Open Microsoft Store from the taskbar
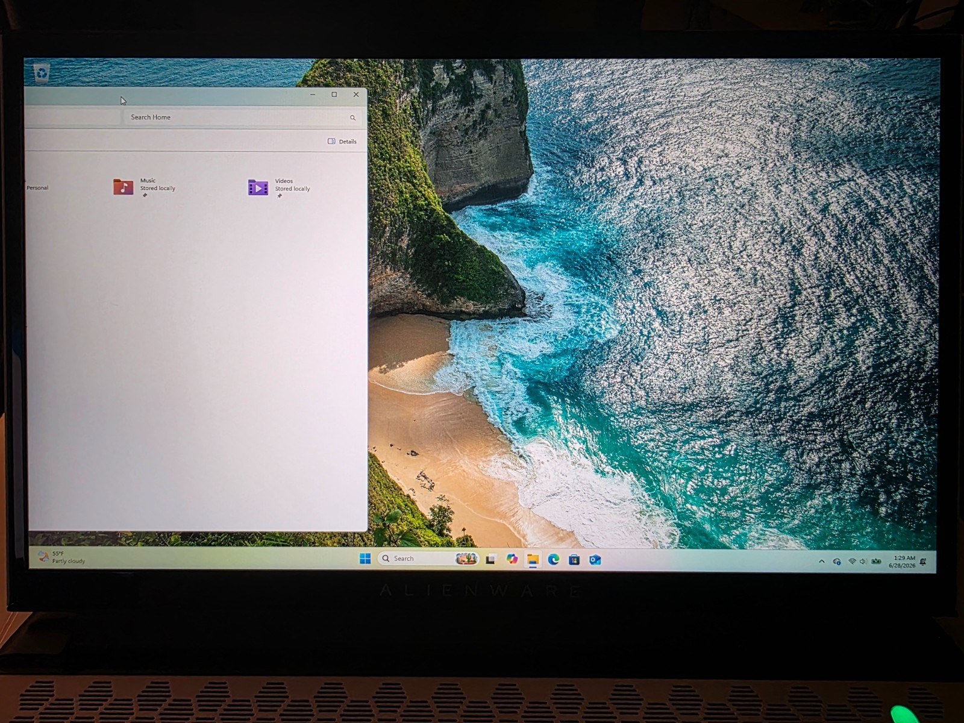Screen dimensions: 964x723 pos(574,560)
